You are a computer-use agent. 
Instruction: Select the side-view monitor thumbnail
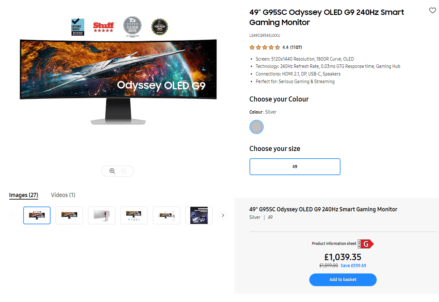(102, 215)
